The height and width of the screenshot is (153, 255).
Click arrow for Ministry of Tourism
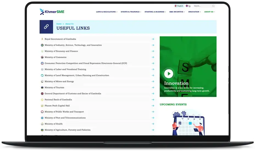(x=153, y=88)
